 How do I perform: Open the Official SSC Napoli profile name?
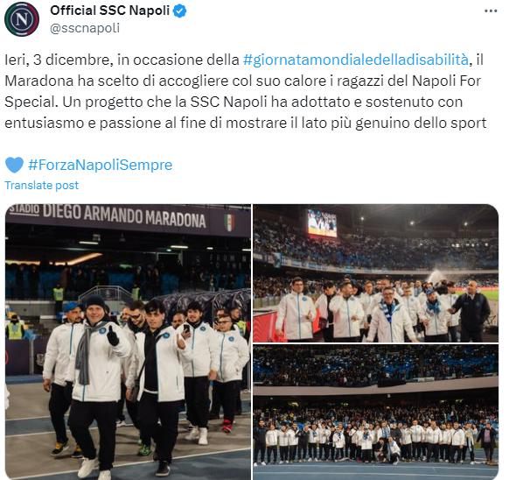[109, 11]
